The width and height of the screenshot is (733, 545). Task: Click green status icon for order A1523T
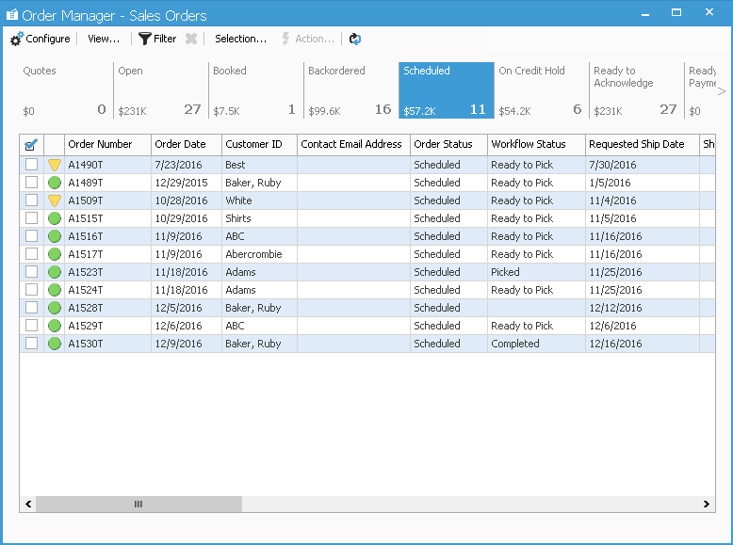55,272
